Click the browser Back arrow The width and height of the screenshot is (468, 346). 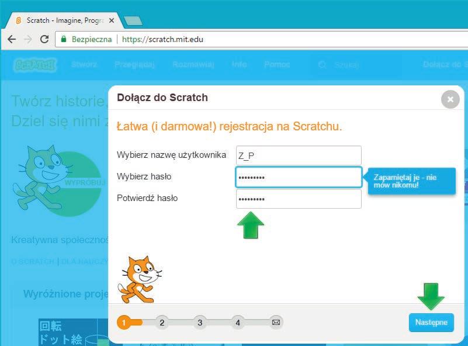click(11, 39)
